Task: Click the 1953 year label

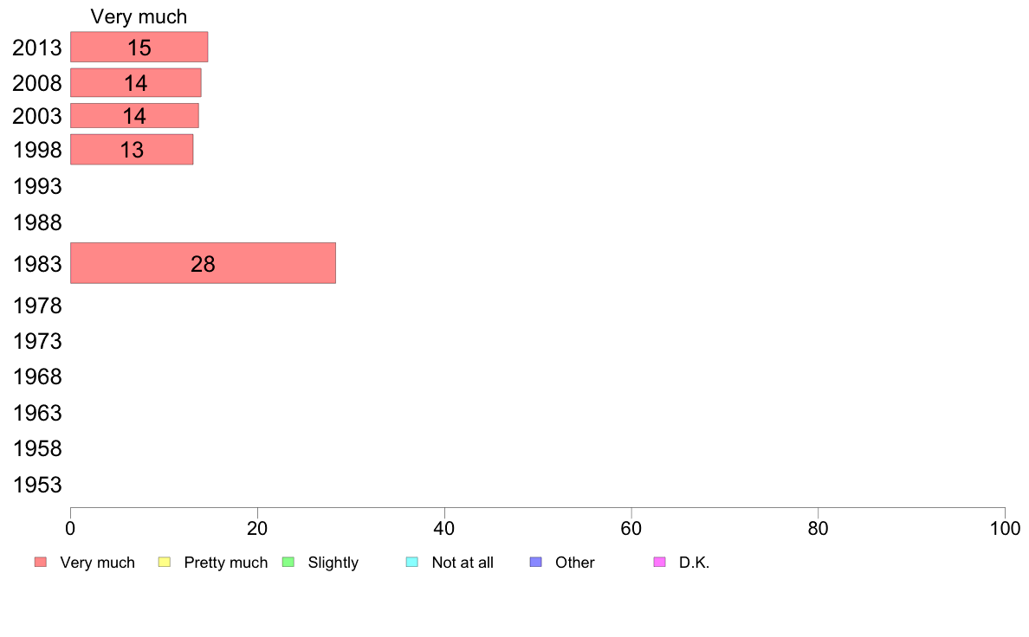Action: click(37, 485)
